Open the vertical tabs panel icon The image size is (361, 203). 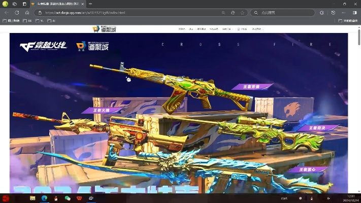(24, 4)
